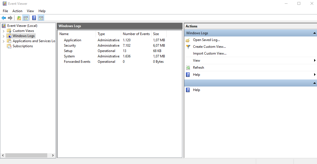
Task: Open the View menu in the menu bar
Action: click(30, 11)
